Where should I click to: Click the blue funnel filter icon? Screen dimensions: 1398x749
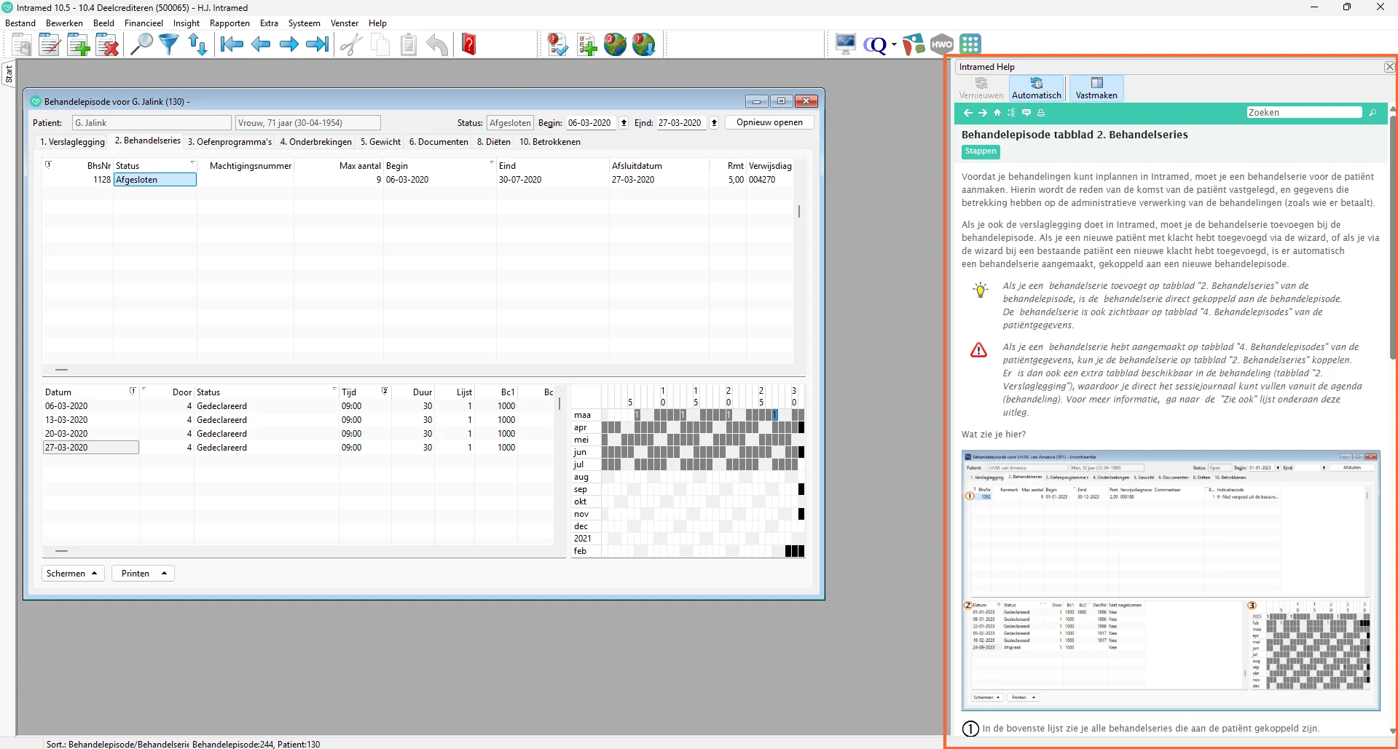[169, 44]
